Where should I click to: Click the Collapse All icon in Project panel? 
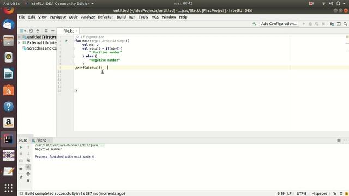click(38, 31)
